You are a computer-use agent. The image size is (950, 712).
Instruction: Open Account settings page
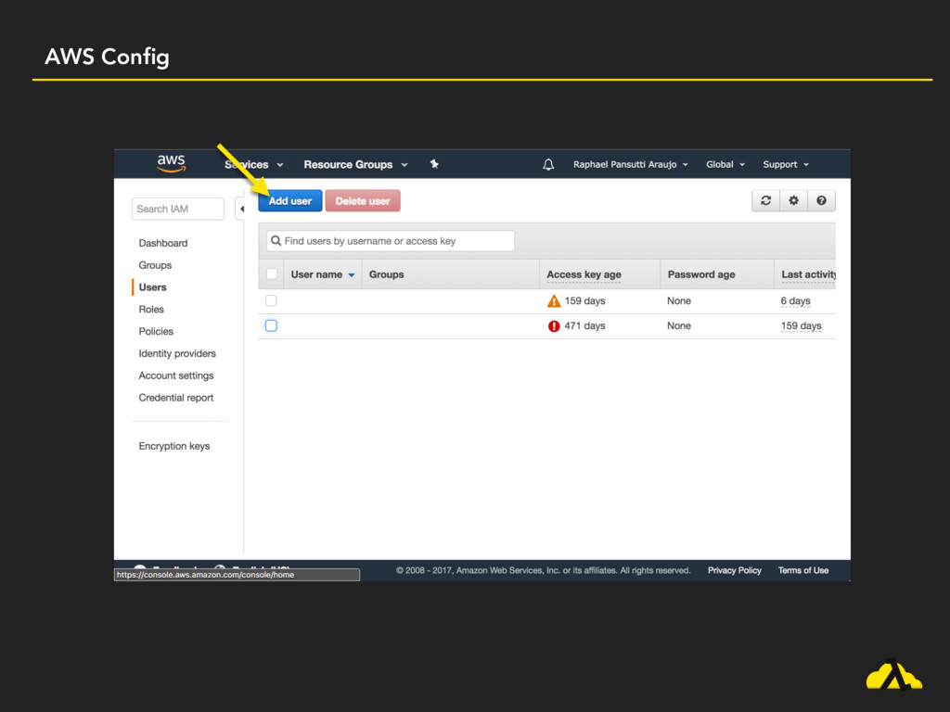tap(176, 376)
